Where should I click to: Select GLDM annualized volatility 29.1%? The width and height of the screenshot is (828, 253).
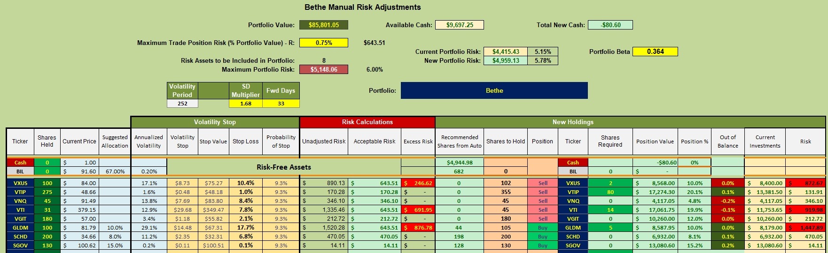click(148, 228)
